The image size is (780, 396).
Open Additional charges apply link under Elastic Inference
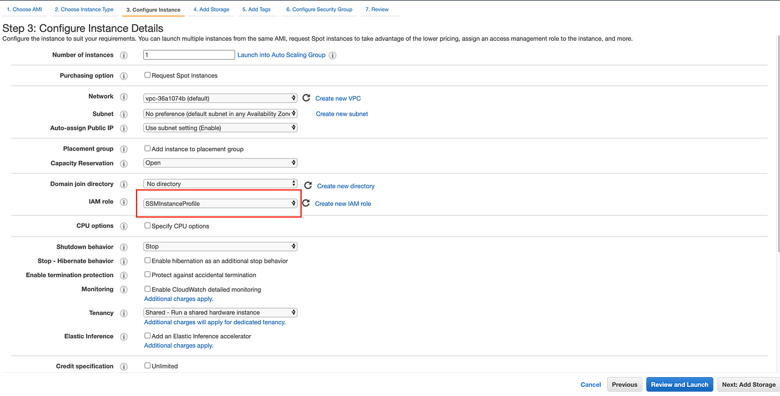click(x=179, y=345)
